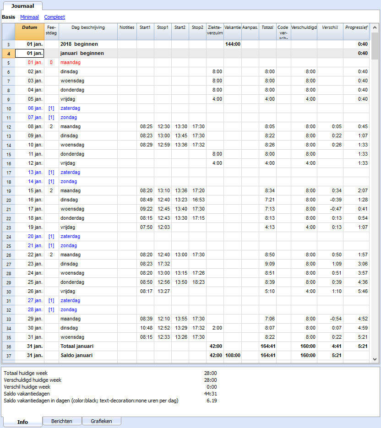The width and height of the screenshot is (381, 428).
Task: Click the 'Totaal januari' description cell
Action: 88,346
